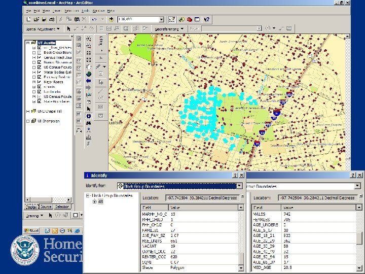
Task: Select the Measure ruler tool
Action: tap(88, 138)
